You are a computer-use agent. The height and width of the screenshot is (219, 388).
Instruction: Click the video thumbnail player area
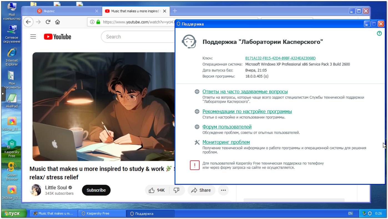click(x=104, y=107)
